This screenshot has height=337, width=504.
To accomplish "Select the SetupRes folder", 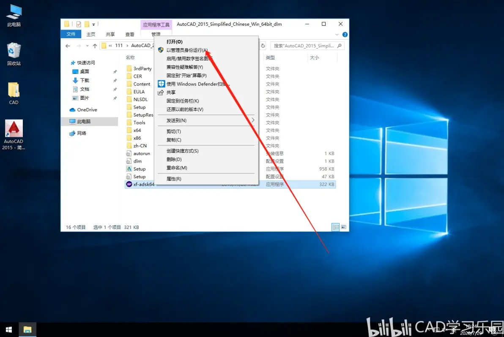I will pos(140,114).
